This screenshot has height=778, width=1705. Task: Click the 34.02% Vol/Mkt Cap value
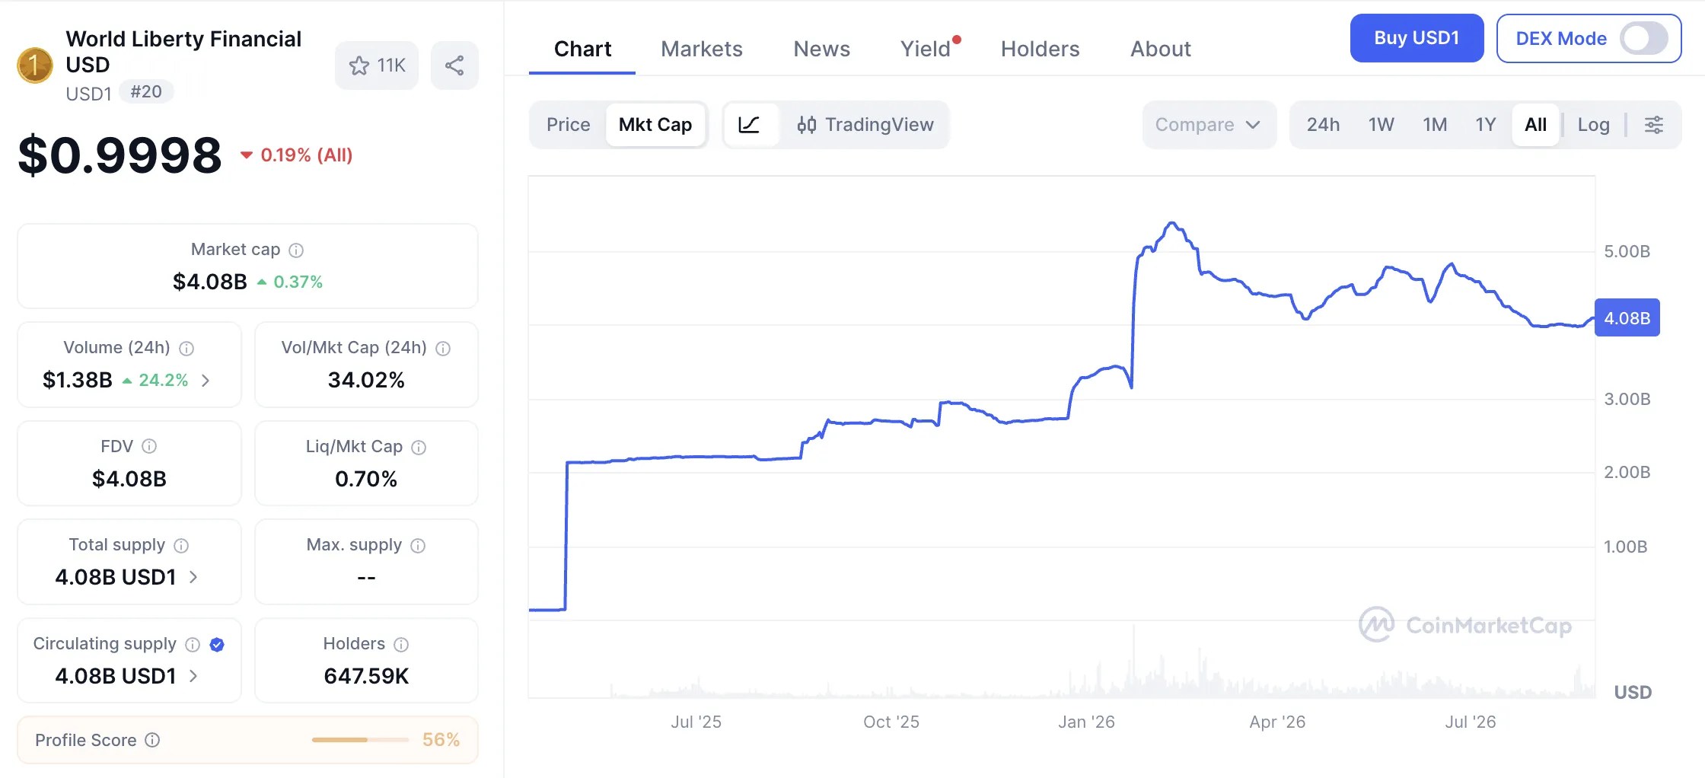click(366, 380)
